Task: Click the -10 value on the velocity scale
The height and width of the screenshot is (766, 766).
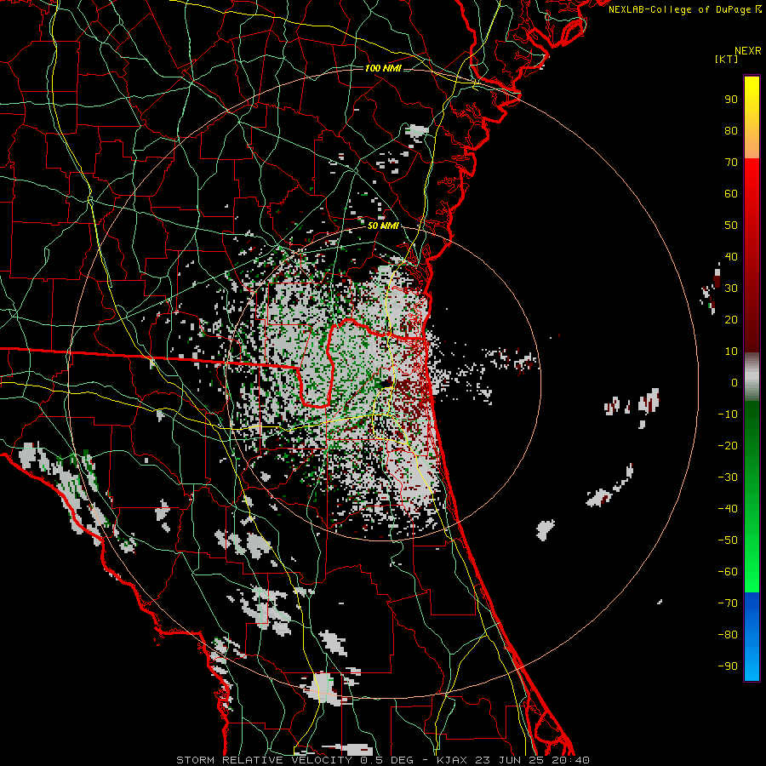Action: pos(728,414)
